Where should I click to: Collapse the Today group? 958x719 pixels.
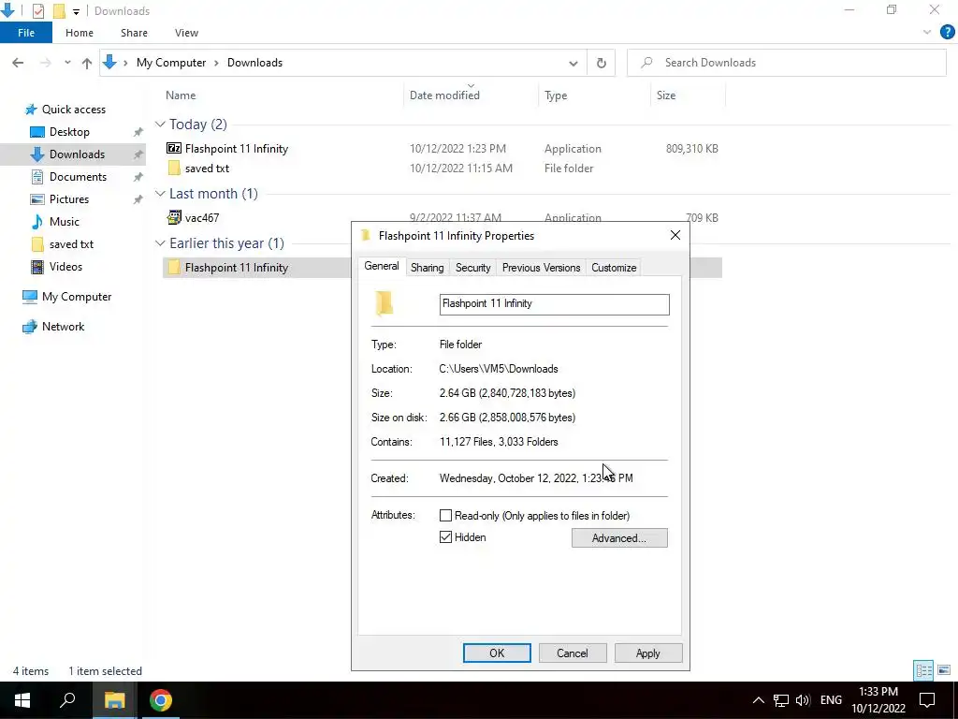click(160, 125)
